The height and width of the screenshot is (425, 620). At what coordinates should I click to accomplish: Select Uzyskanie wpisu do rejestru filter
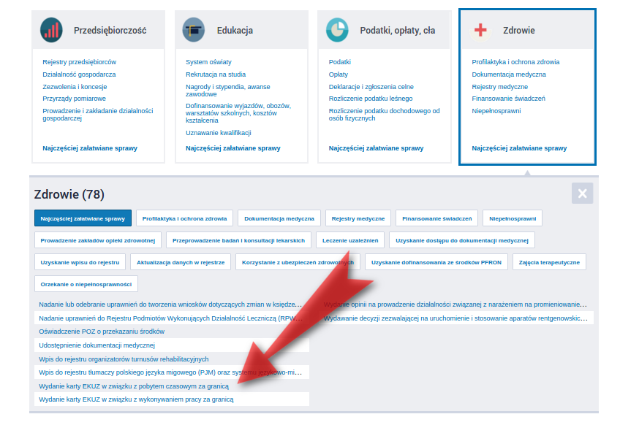[x=80, y=262]
